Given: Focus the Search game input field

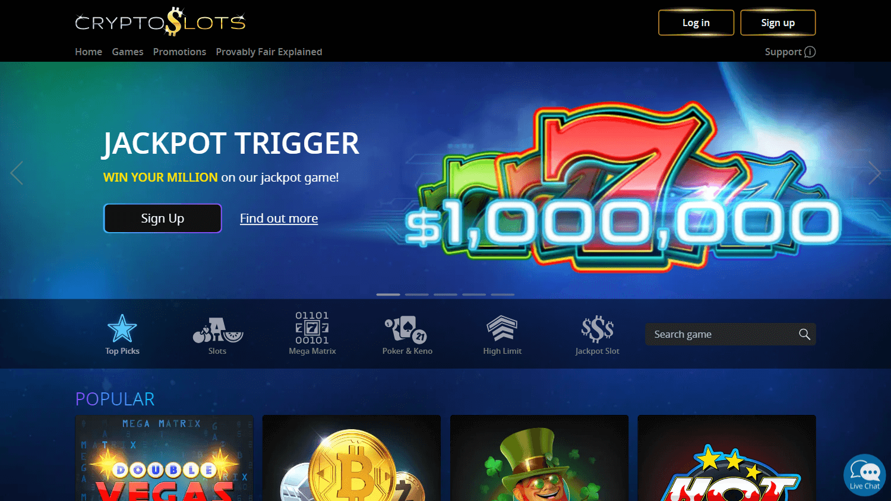Looking at the screenshot, I should click(731, 334).
